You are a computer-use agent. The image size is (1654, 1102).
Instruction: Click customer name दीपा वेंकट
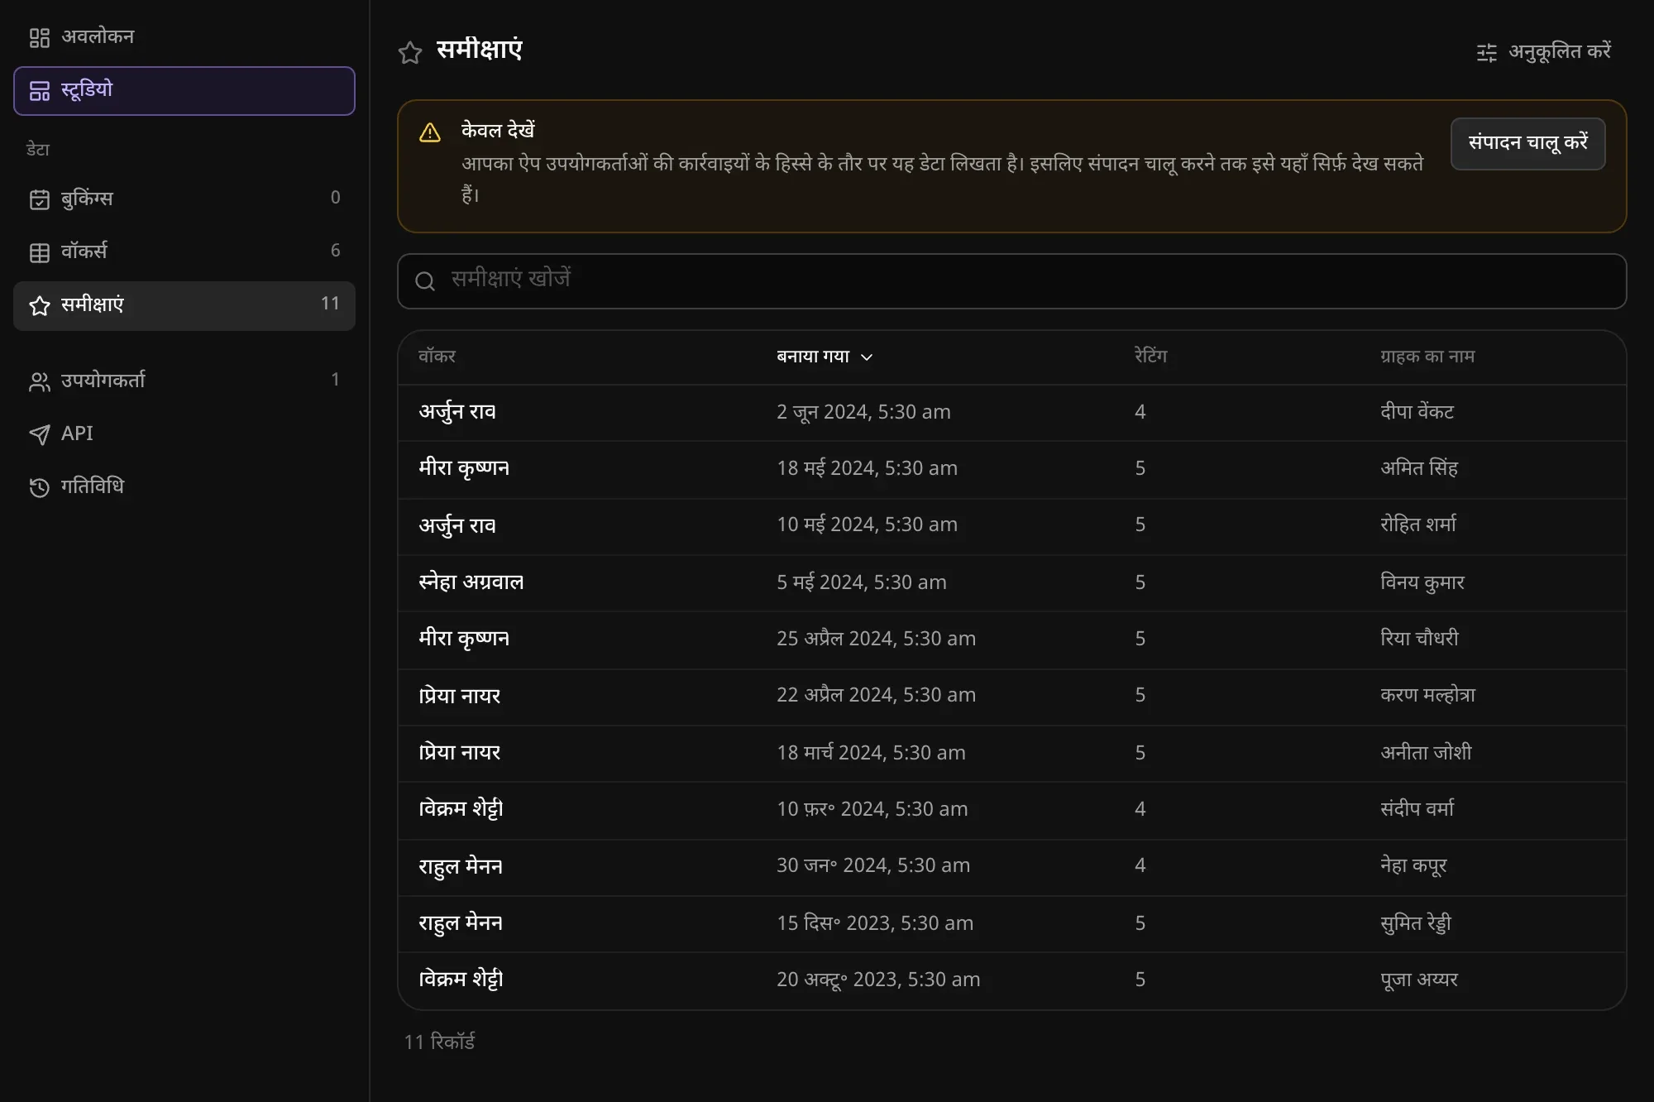point(1417,412)
